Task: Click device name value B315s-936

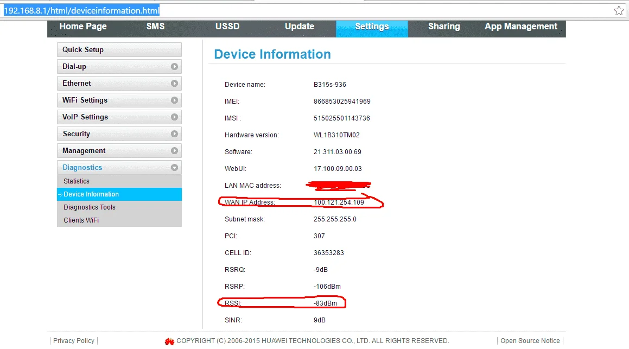Action: pyautogui.click(x=330, y=85)
